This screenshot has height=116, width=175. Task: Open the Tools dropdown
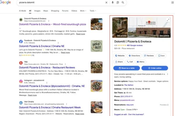tap(92, 11)
